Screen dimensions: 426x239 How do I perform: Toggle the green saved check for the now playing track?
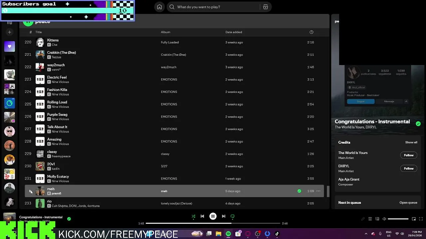[69, 219]
